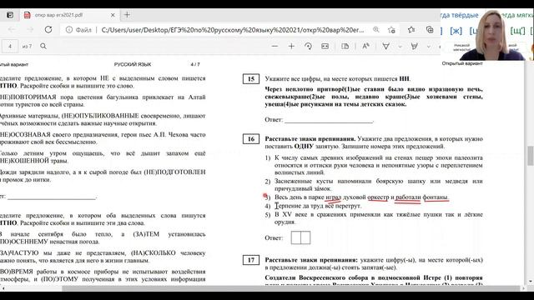This screenshot has width=534, height=300.
Task: Open the Favorites list
Action: click(411, 30)
